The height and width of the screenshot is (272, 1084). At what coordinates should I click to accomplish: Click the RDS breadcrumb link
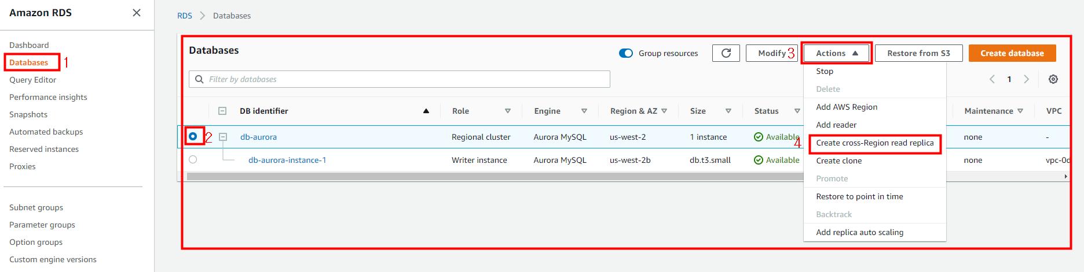(x=185, y=16)
